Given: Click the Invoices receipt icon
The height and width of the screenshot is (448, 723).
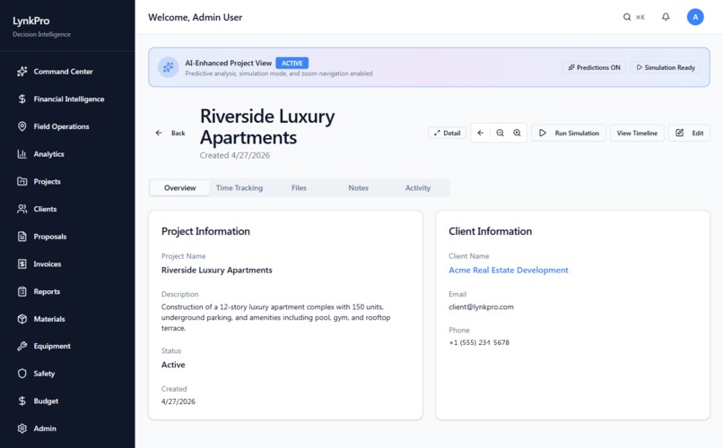Looking at the screenshot, I should (x=22, y=263).
